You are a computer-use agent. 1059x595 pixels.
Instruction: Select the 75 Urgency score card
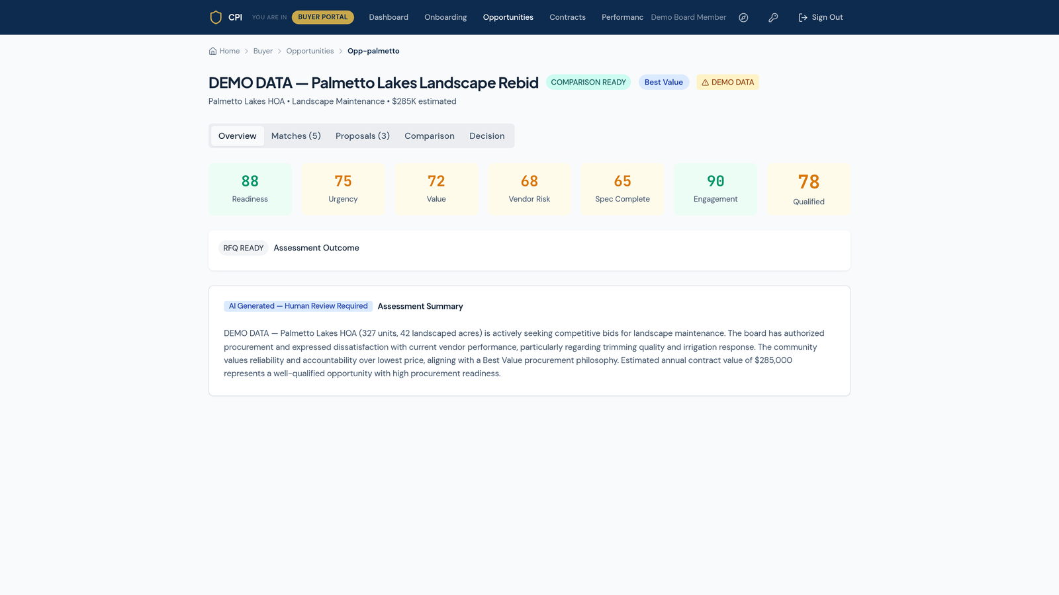pos(343,189)
